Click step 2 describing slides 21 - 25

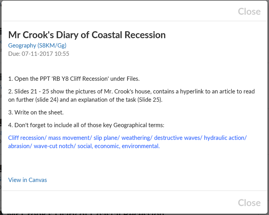click(131, 92)
